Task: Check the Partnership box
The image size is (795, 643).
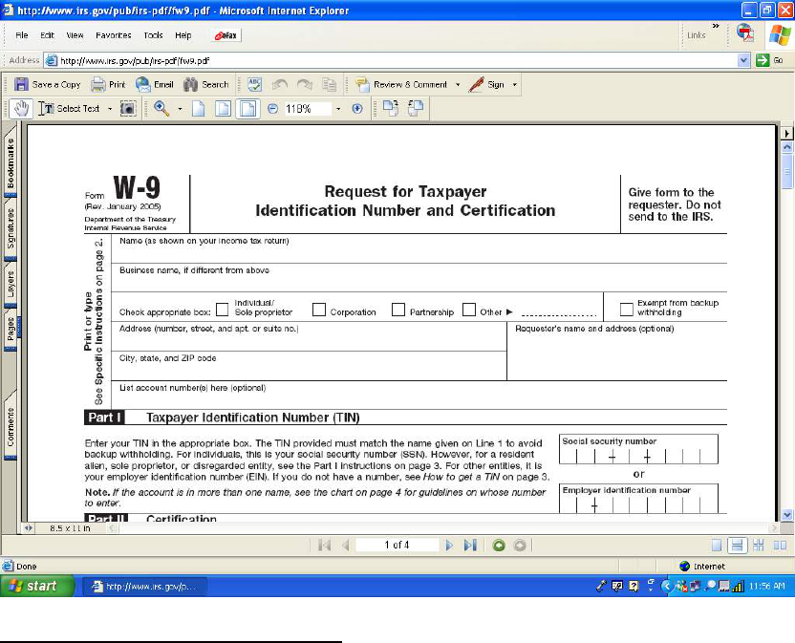Action: click(x=398, y=310)
